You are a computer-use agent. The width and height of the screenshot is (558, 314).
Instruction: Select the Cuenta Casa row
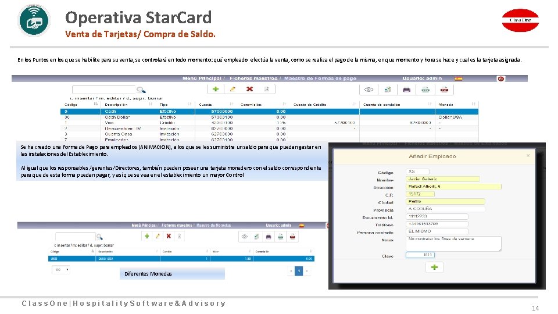point(269,134)
